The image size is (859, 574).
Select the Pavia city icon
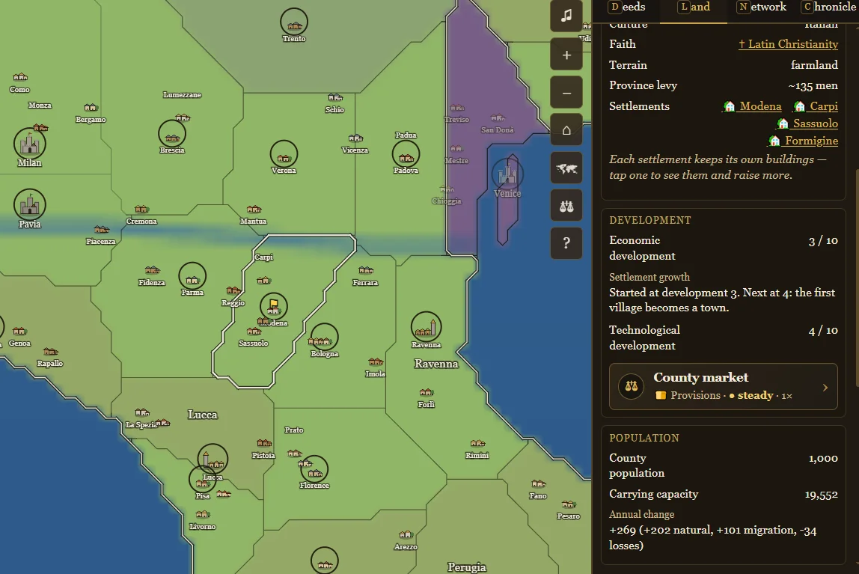point(30,205)
